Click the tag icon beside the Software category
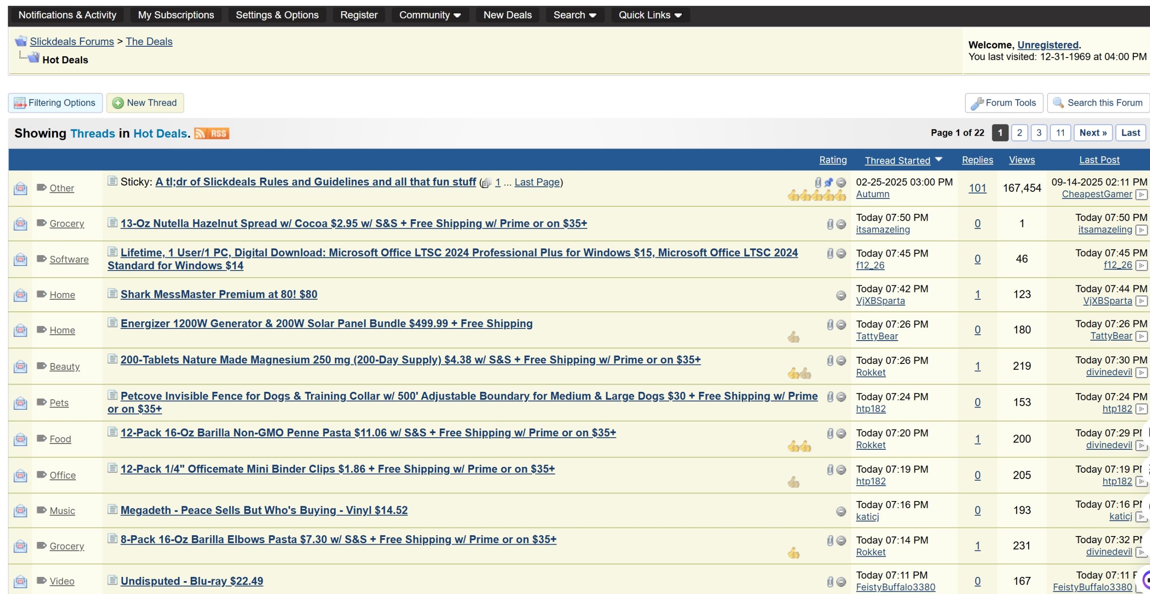The height and width of the screenshot is (594, 1150). click(42, 258)
